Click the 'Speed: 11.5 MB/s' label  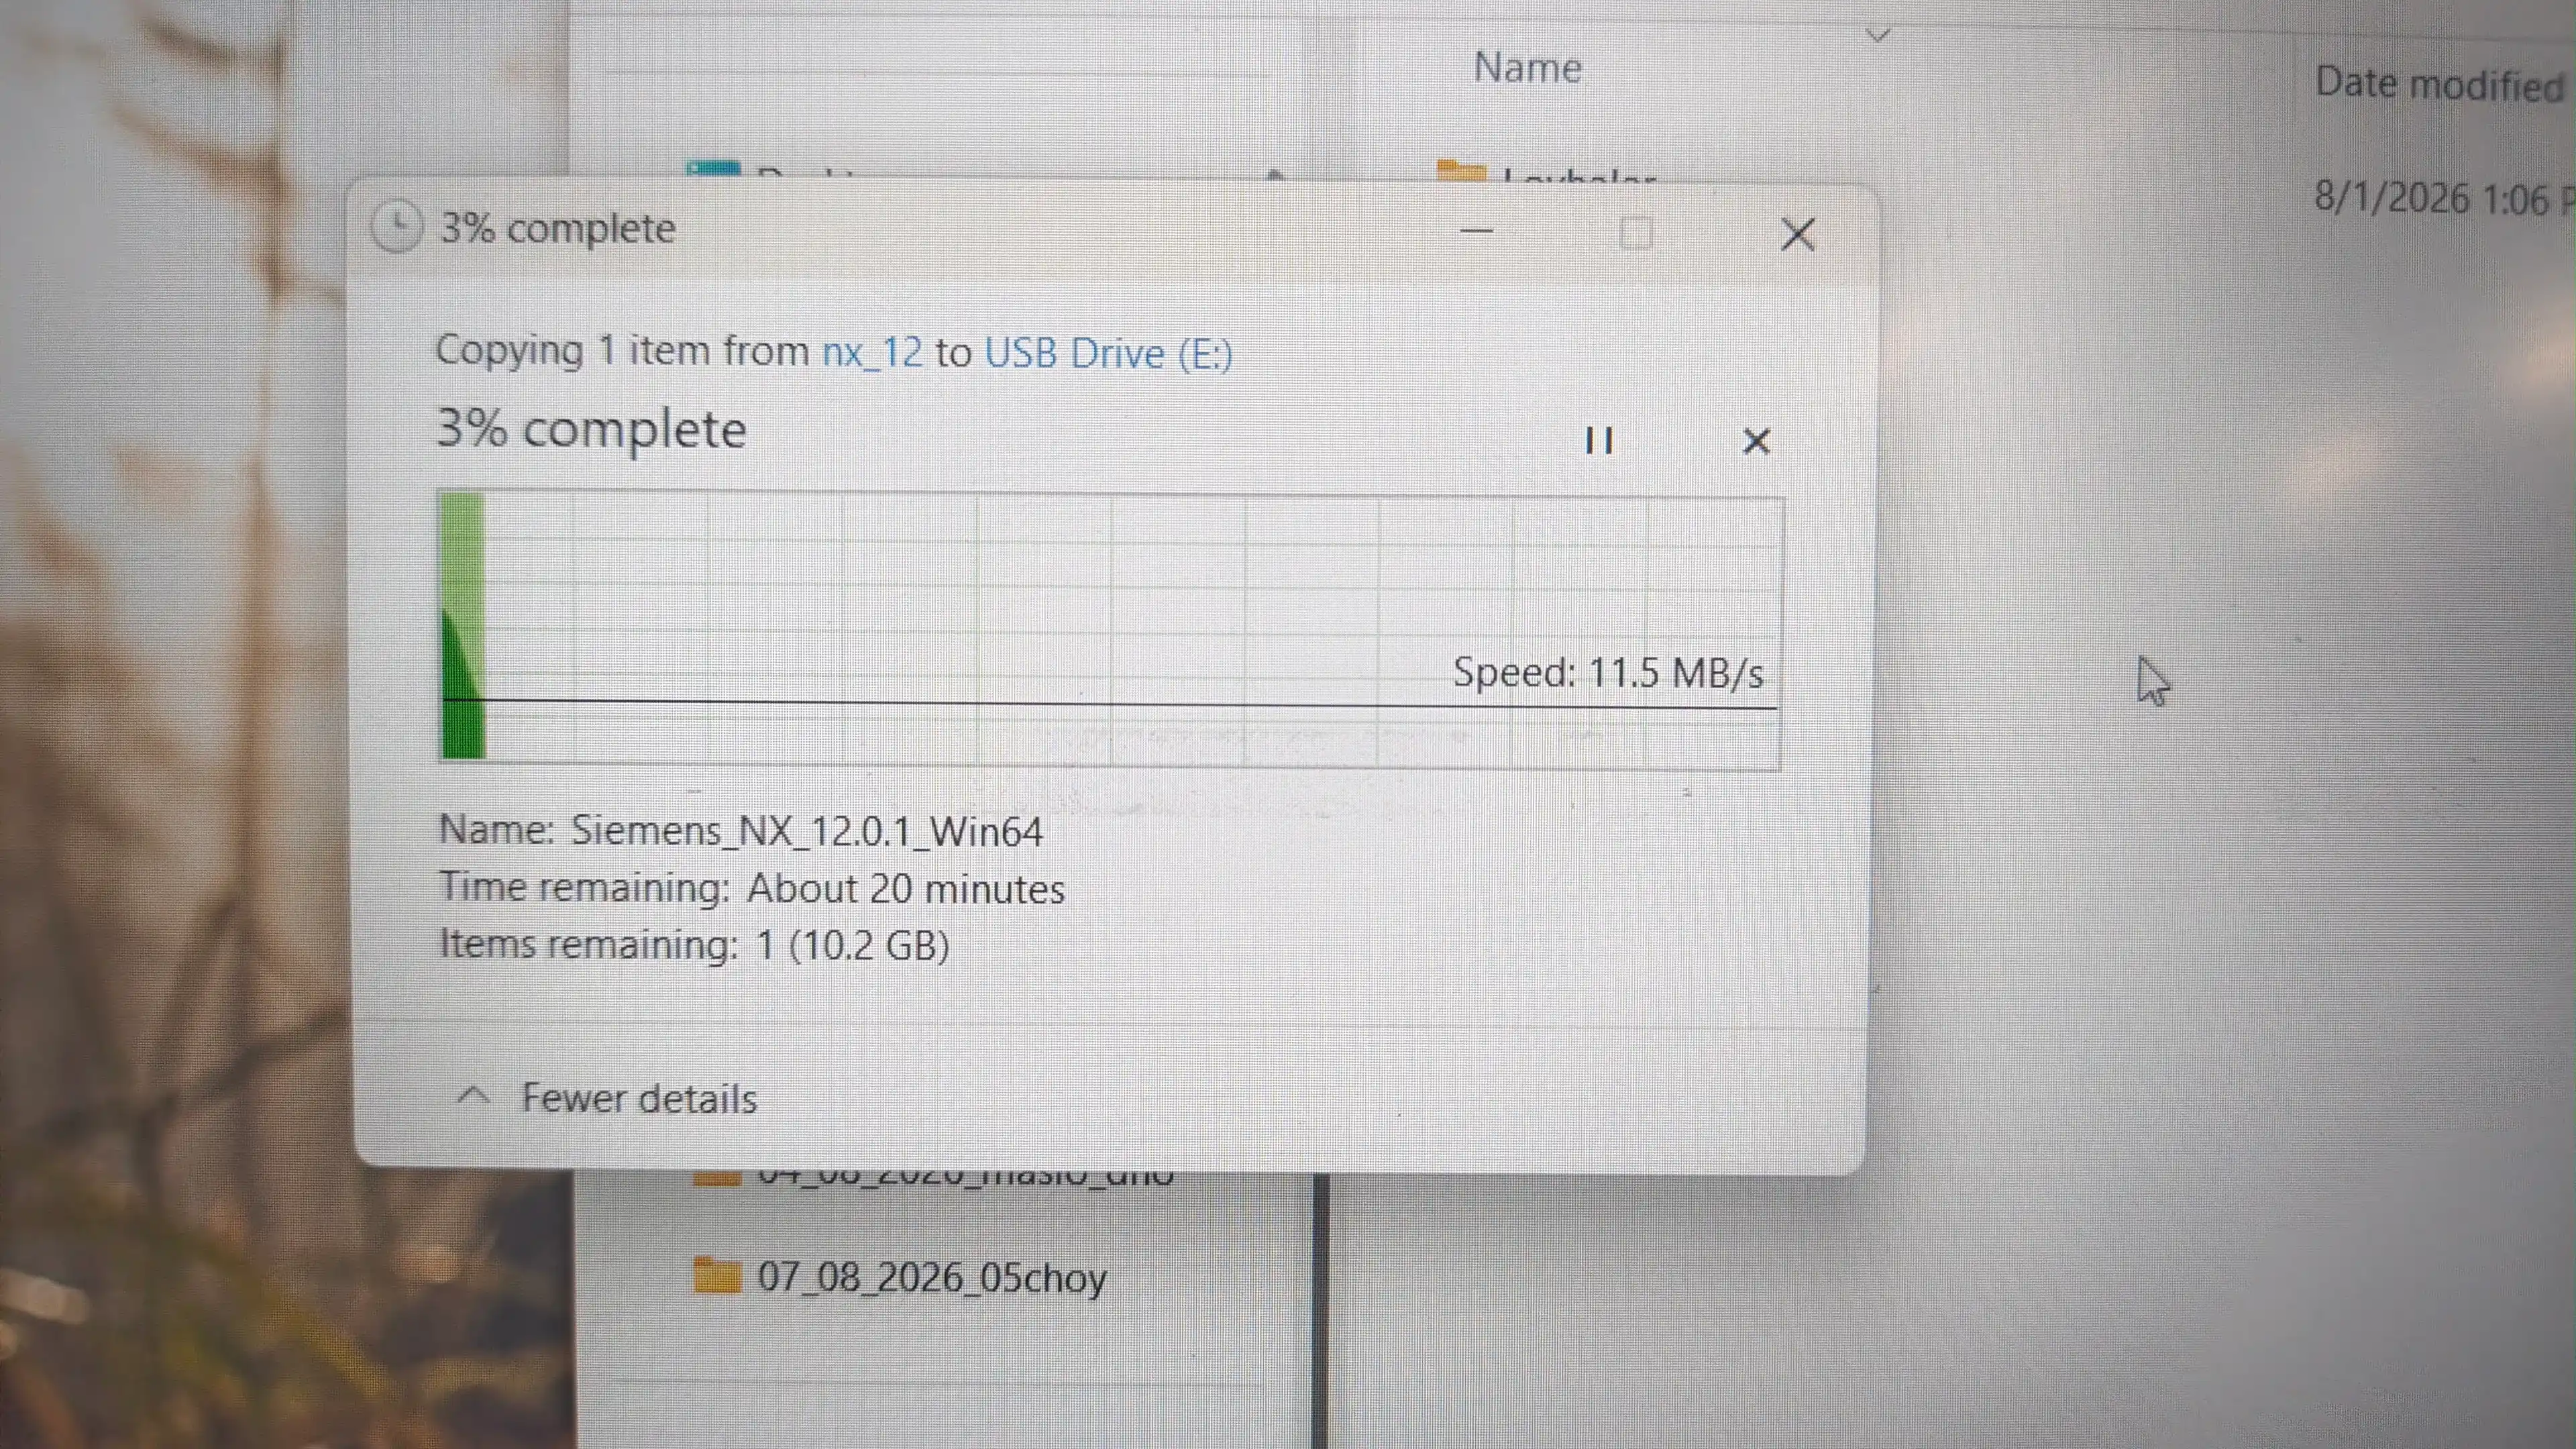[1608, 672]
